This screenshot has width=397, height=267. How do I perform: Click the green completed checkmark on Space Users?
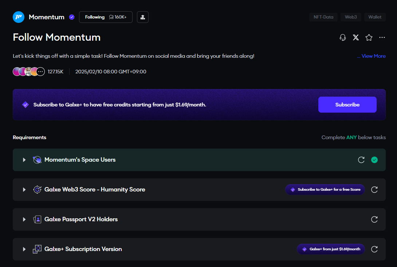[374, 159]
